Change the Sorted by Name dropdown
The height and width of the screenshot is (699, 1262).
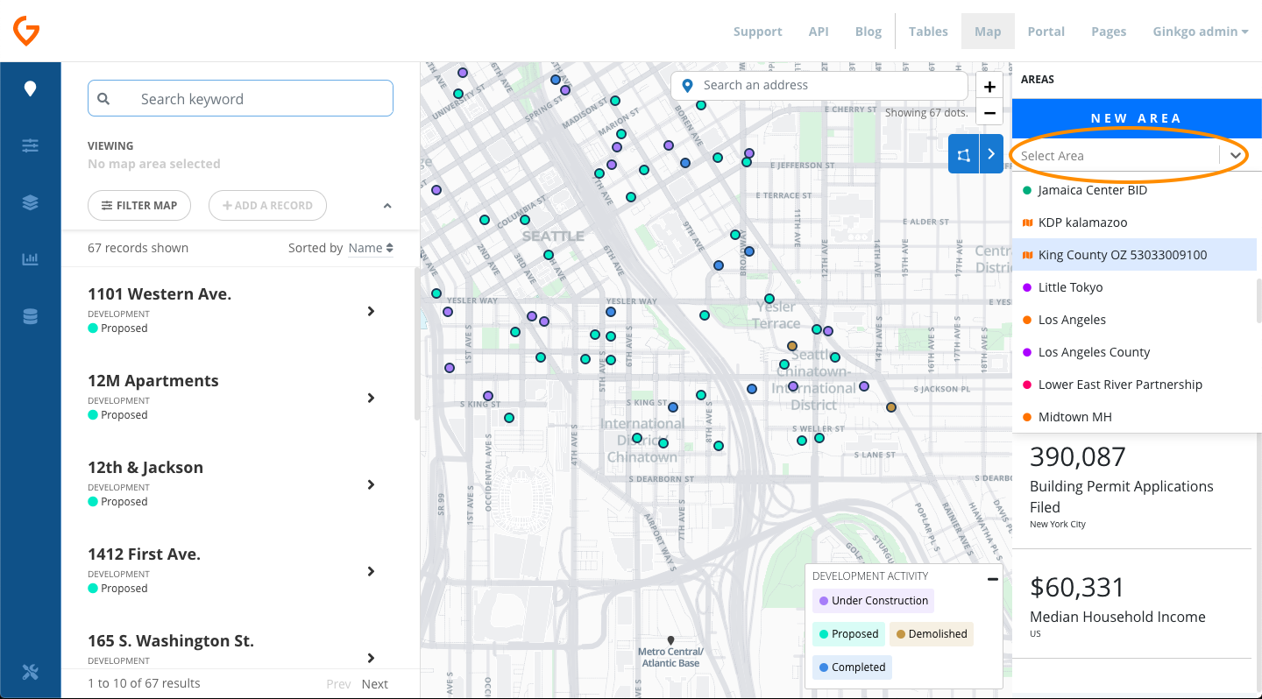coord(371,248)
